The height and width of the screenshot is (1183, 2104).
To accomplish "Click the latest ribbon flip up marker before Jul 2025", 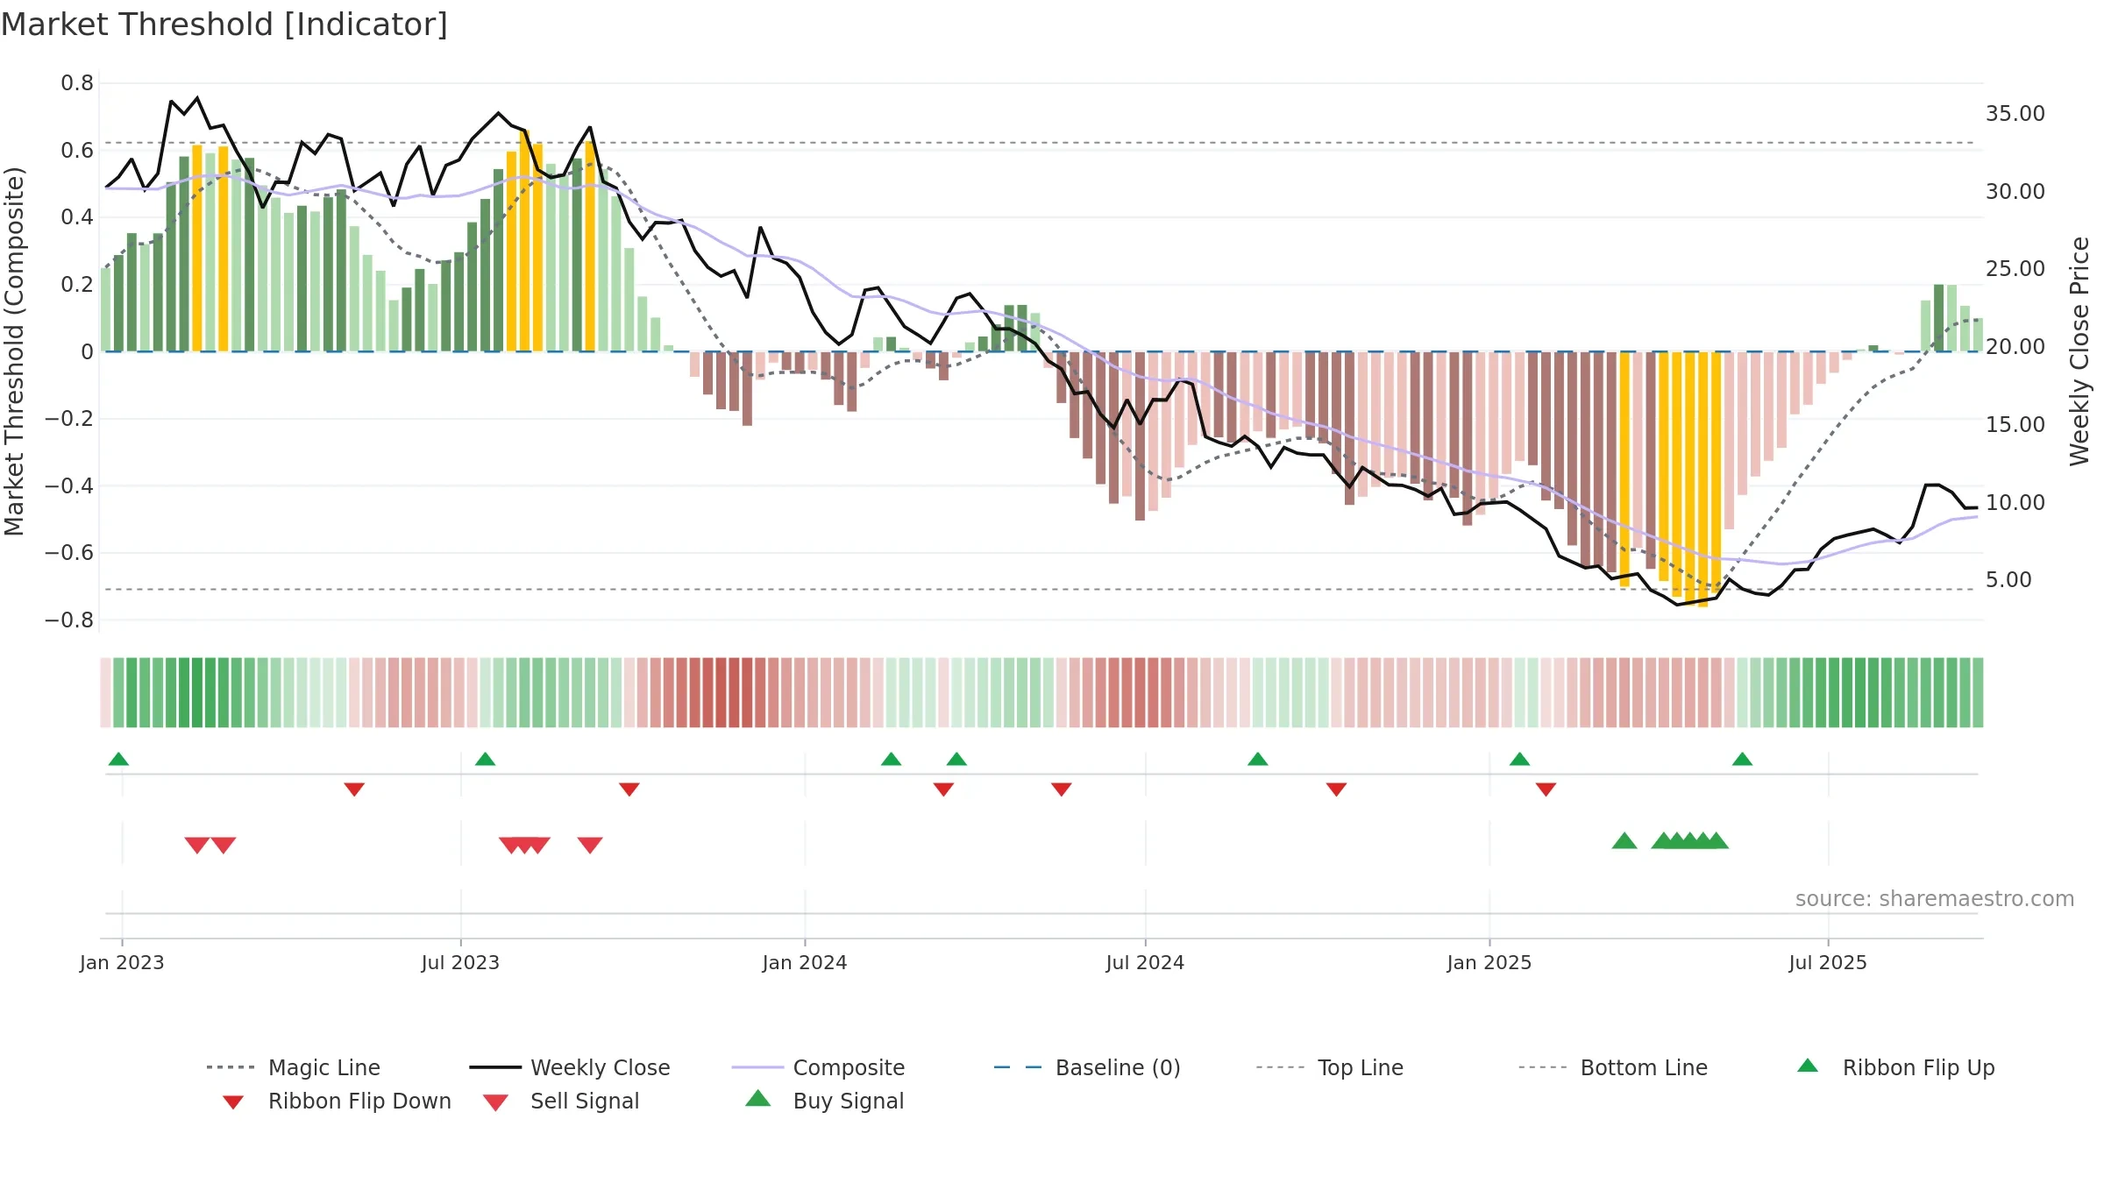I will pos(1742,759).
